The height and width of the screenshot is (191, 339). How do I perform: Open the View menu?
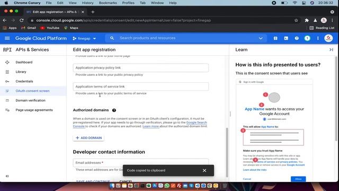[x=73, y=3]
